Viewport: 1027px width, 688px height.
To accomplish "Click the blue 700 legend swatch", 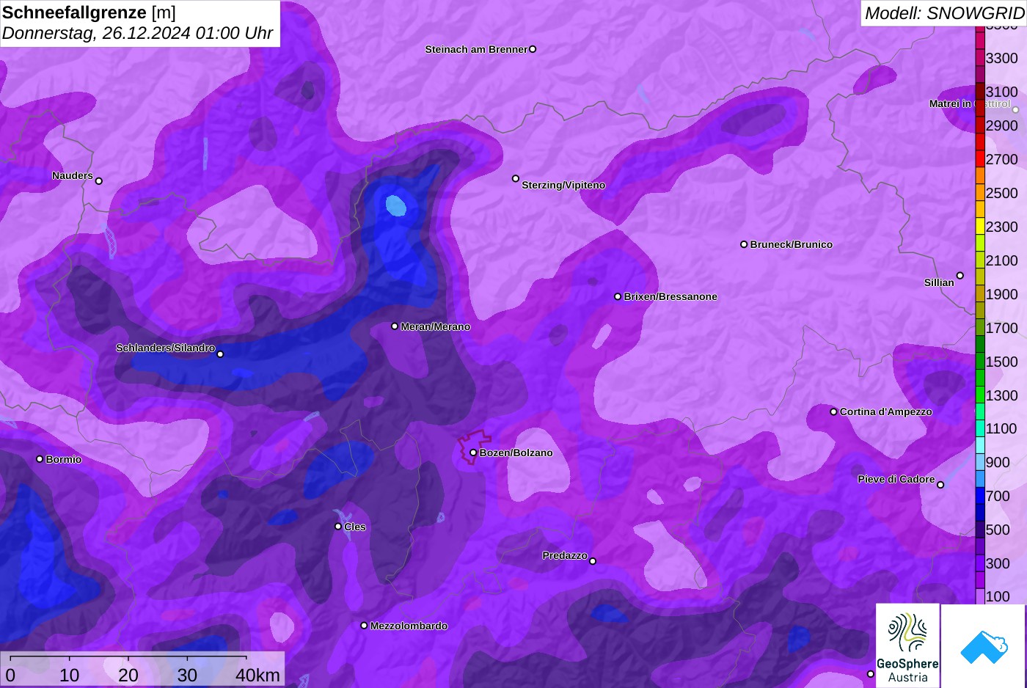I will click(x=980, y=496).
